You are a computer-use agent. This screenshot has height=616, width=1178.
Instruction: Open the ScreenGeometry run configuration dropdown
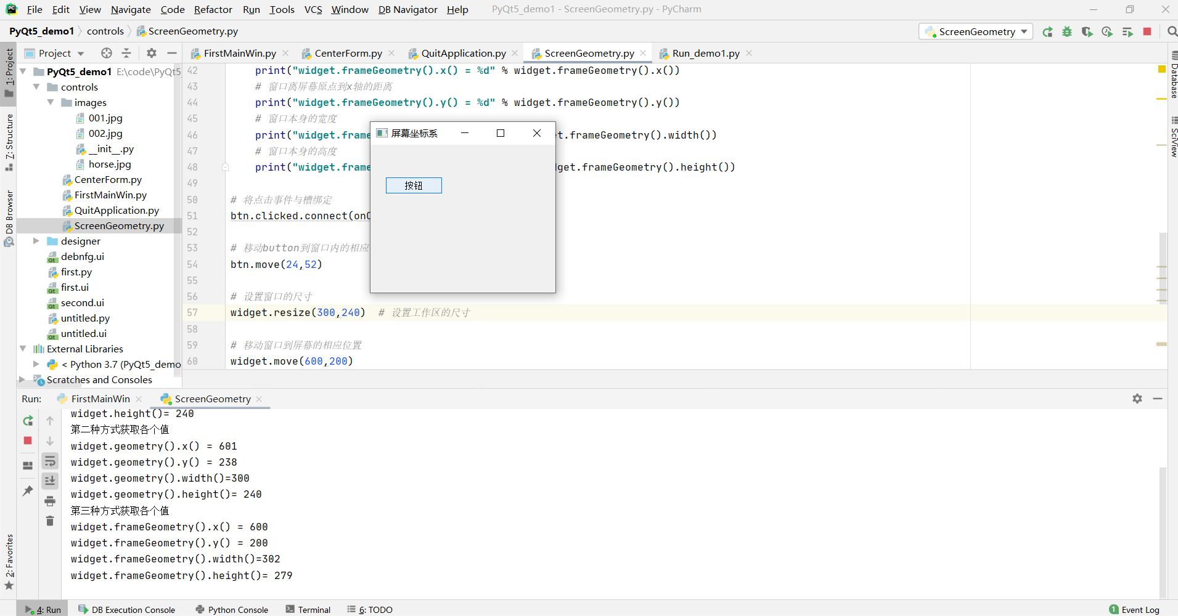pyautogui.click(x=976, y=32)
